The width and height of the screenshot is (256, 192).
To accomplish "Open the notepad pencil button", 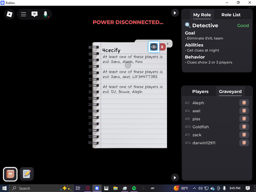I will 27,174.
